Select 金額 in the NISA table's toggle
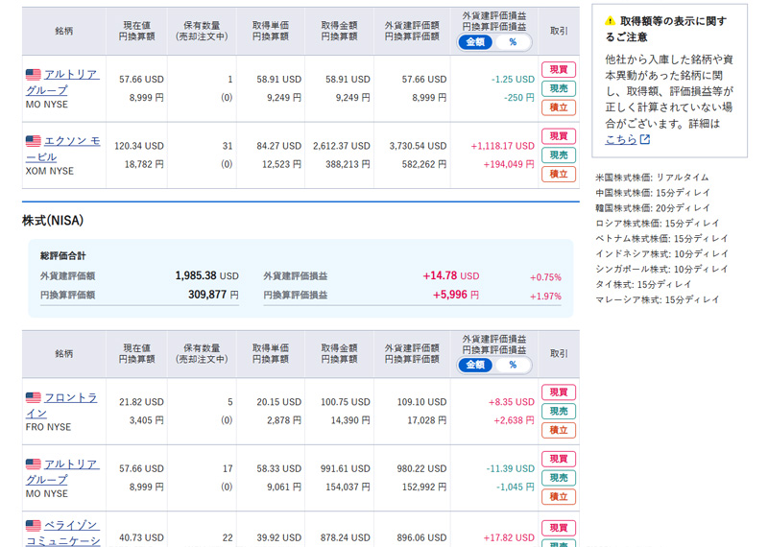The height and width of the screenshot is (547, 768). 476,366
